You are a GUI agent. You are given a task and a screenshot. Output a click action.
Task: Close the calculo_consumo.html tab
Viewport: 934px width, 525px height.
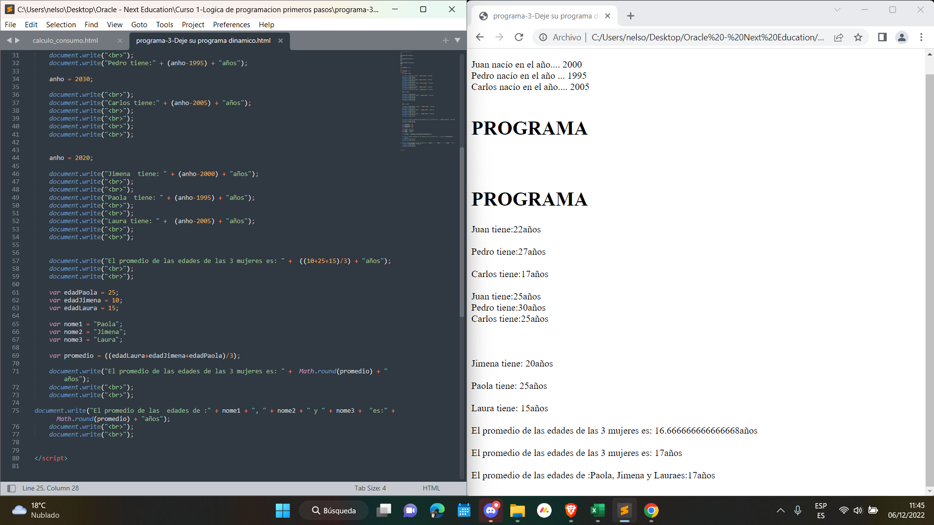click(x=120, y=40)
